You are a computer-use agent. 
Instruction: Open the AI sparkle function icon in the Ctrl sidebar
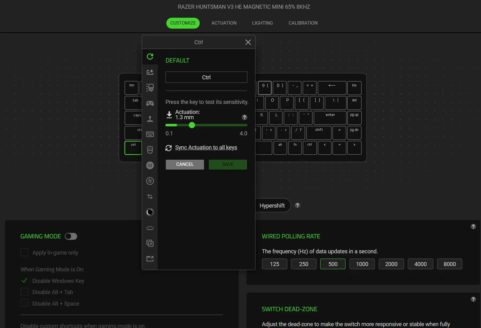click(x=150, y=72)
